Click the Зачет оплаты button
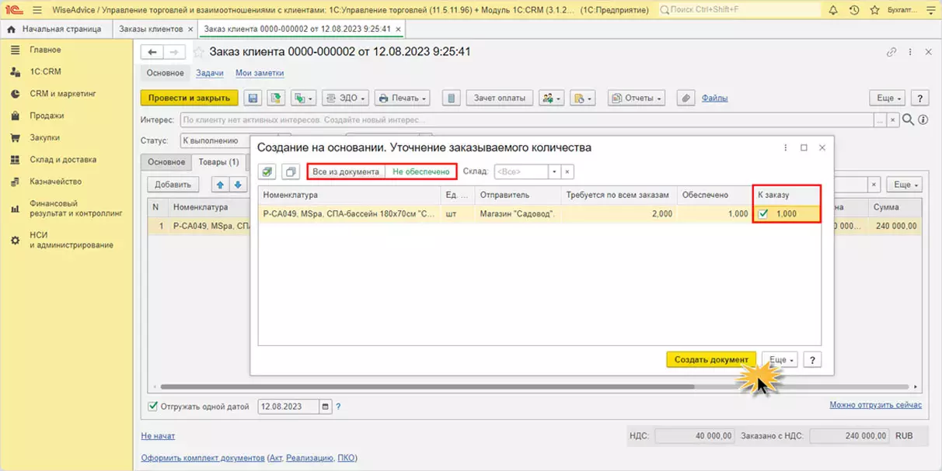 tap(500, 99)
